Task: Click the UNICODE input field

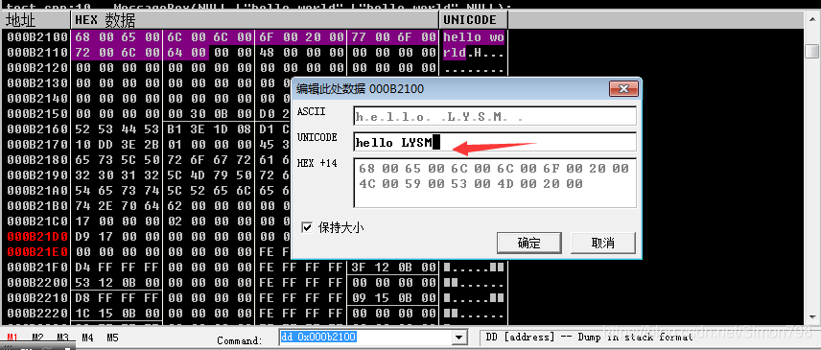Action: 495,142
